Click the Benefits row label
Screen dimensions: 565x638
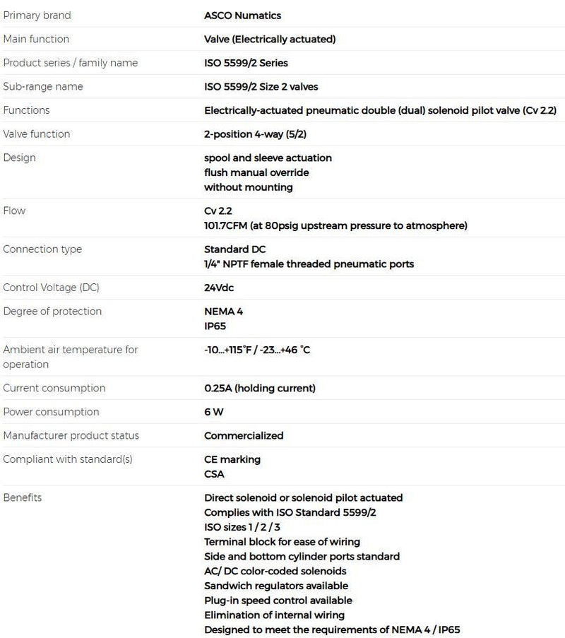click(x=23, y=497)
